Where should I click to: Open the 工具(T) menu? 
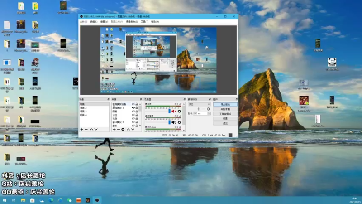[144, 22]
